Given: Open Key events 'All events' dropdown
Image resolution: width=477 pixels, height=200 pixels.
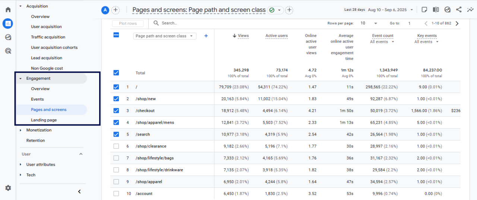Looking at the screenshot, I should point(426,42).
